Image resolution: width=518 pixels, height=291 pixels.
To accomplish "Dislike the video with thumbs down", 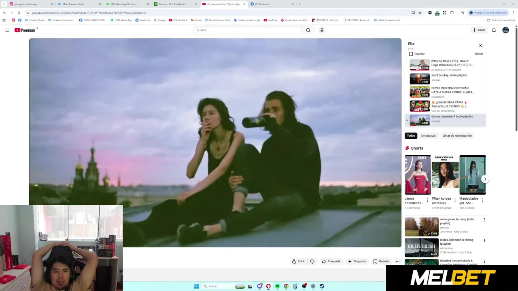I will tap(312, 261).
